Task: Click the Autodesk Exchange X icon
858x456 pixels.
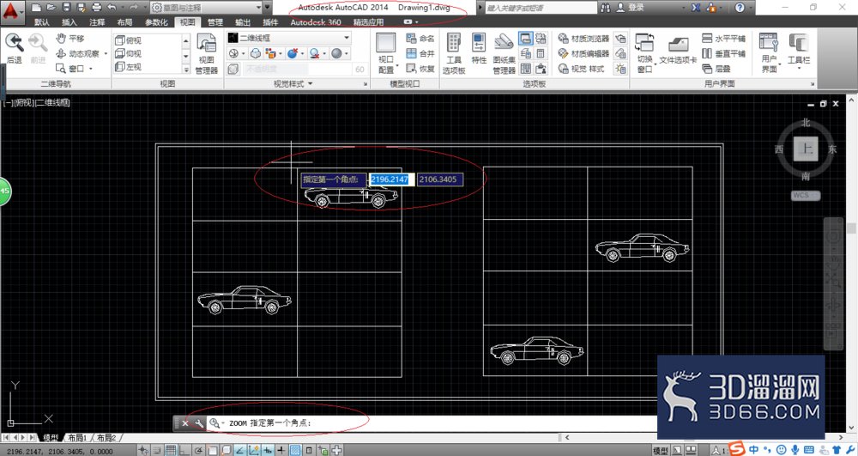Action: pos(696,8)
